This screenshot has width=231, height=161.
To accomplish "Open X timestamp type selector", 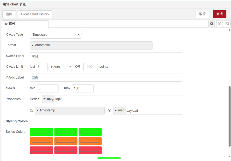I will (70, 111).
